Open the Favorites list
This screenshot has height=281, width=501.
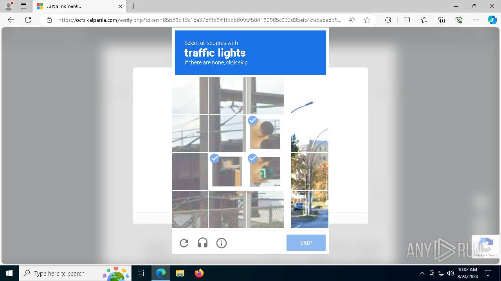point(424,20)
